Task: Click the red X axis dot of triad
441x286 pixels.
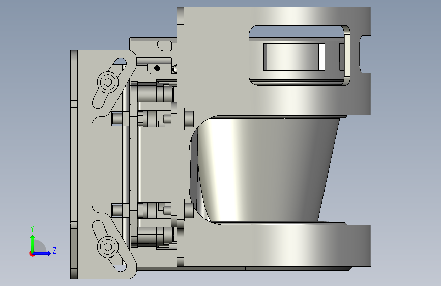Action: coord(32,254)
